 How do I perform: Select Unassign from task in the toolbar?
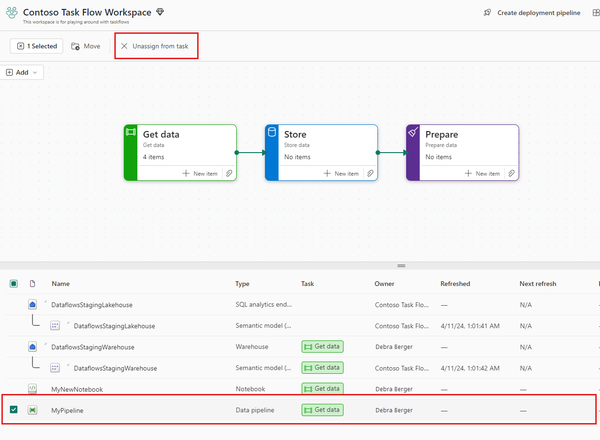click(156, 46)
